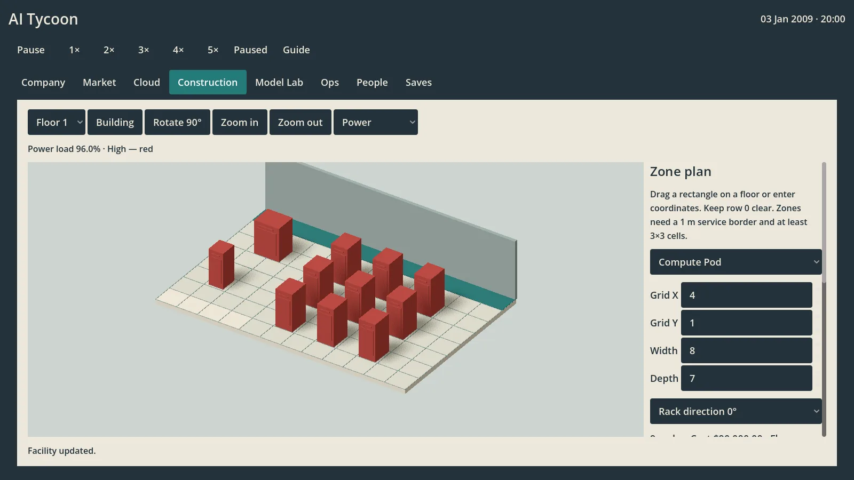
Task: Zoom in on the facility
Action: coord(240,122)
